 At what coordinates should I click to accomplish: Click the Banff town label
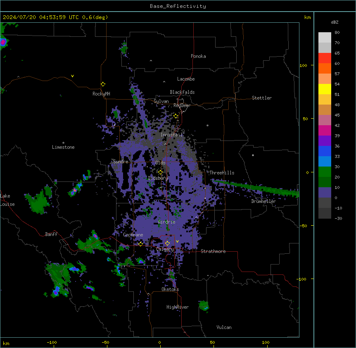point(51,234)
